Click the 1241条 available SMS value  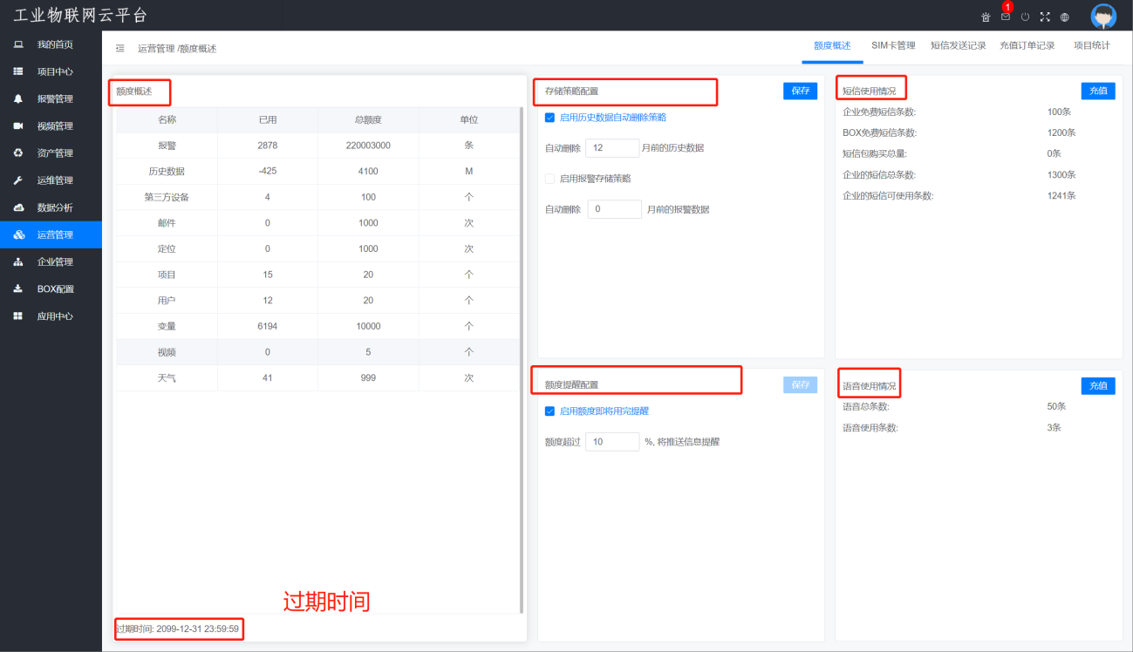point(1061,195)
